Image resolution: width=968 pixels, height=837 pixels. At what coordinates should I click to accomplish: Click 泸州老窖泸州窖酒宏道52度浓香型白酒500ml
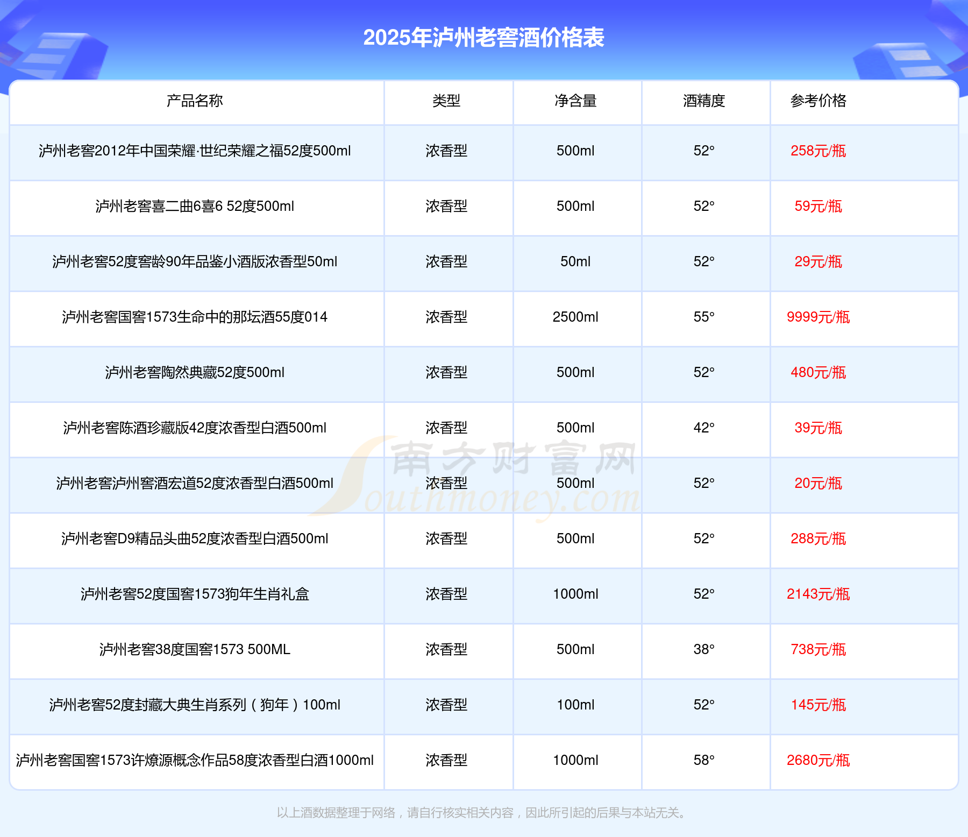195,483
